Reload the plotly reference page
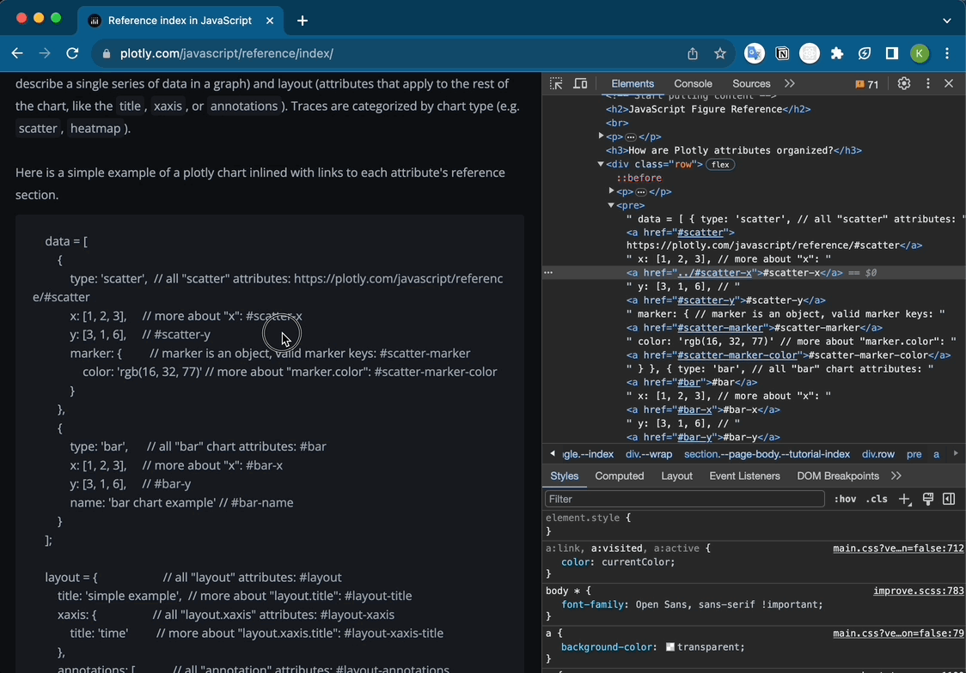 [x=72, y=53]
